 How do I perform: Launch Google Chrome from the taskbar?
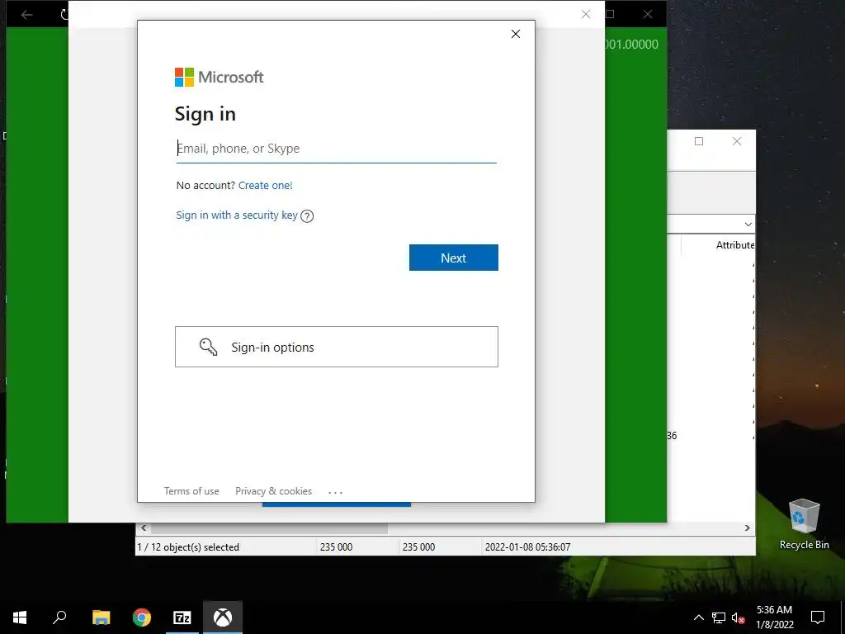pyautogui.click(x=142, y=617)
